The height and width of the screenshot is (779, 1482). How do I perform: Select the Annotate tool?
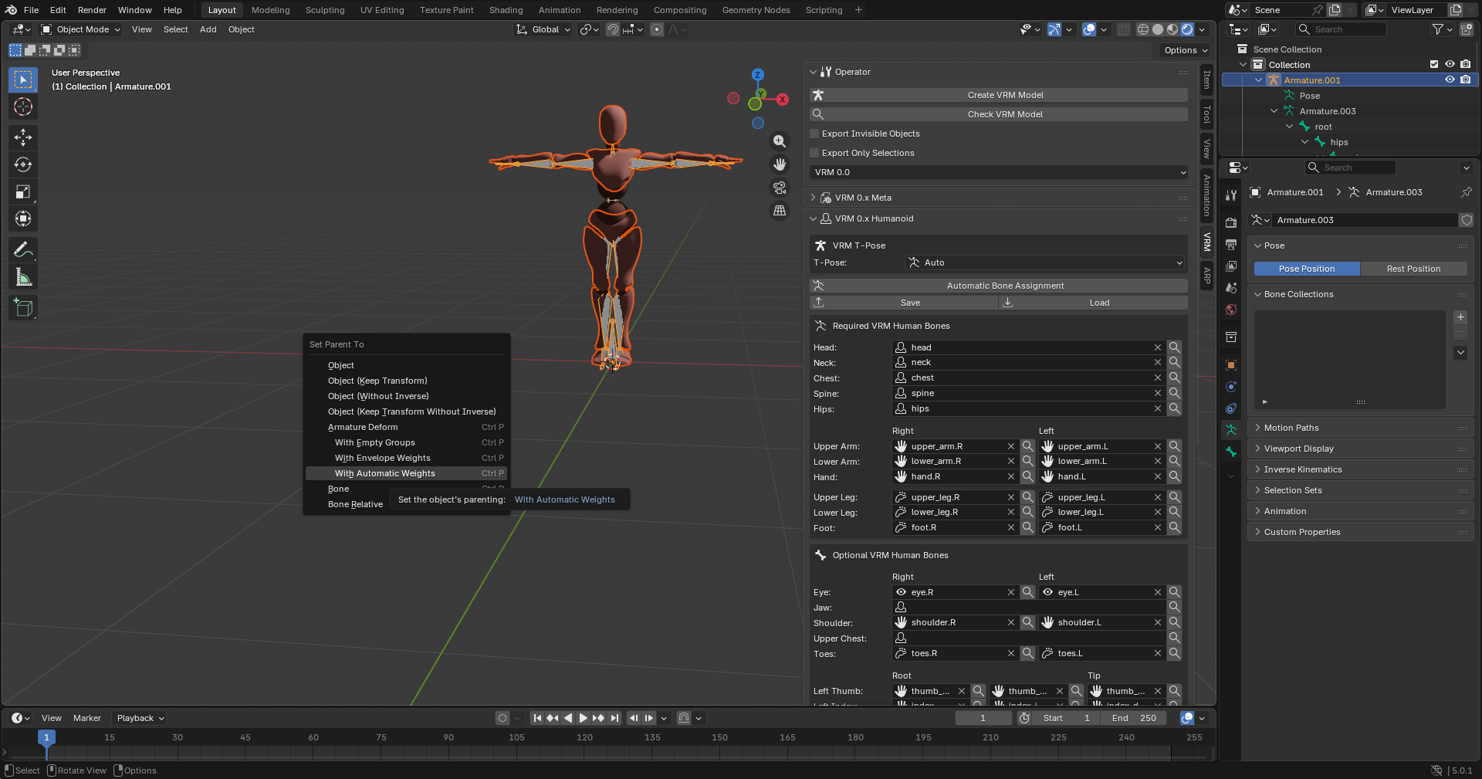click(x=23, y=250)
